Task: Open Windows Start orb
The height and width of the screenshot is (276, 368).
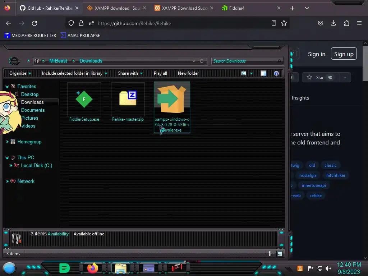Action: pyautogui.click(x=9, y=268)
